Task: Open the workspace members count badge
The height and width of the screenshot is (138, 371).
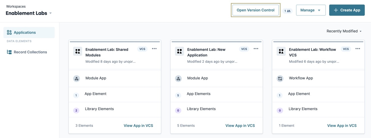Action: tap(287, 11)
